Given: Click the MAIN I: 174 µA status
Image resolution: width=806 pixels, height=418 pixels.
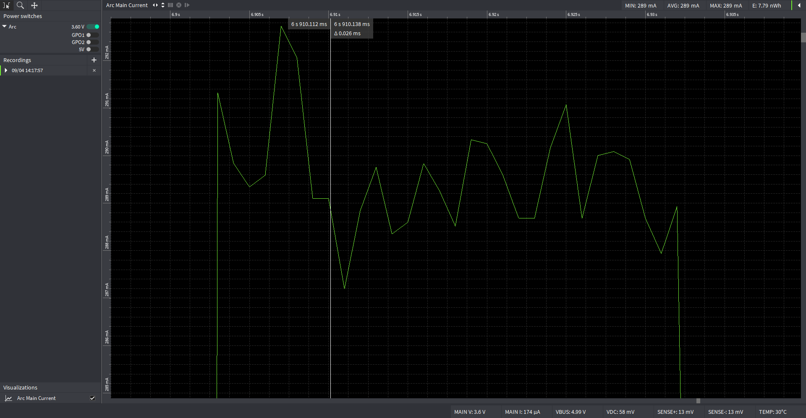Looking at the screenshot, I should pyautogui.click(x=522, y=412).
